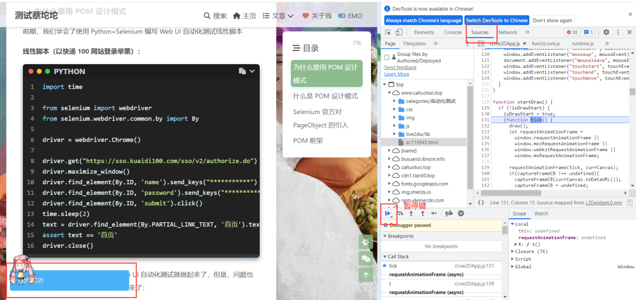Show more open file tabs chevron
Screen dimensions: 636x300
(x=607, y=44)
